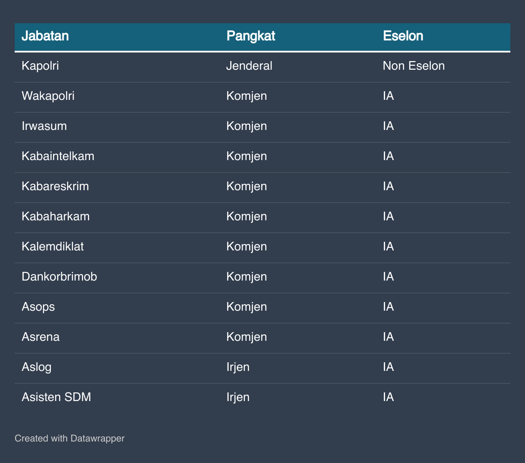Image resolution: width=525 pixels, height=463 pixels.
Task: Click Komjen in the Wakapolri row
Action: [x=247, y=96]
